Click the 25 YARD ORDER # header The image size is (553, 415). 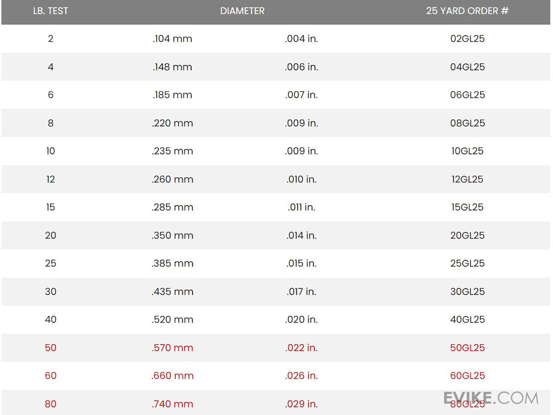(x=467, y=11)
